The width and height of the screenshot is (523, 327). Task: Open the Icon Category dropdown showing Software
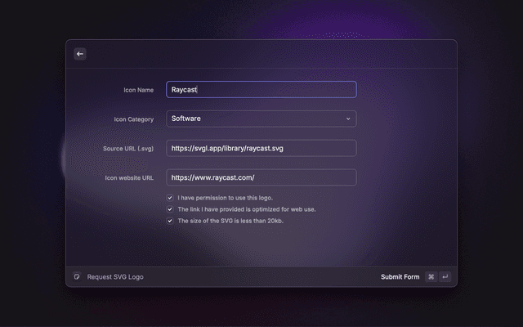tap(261, 119)
